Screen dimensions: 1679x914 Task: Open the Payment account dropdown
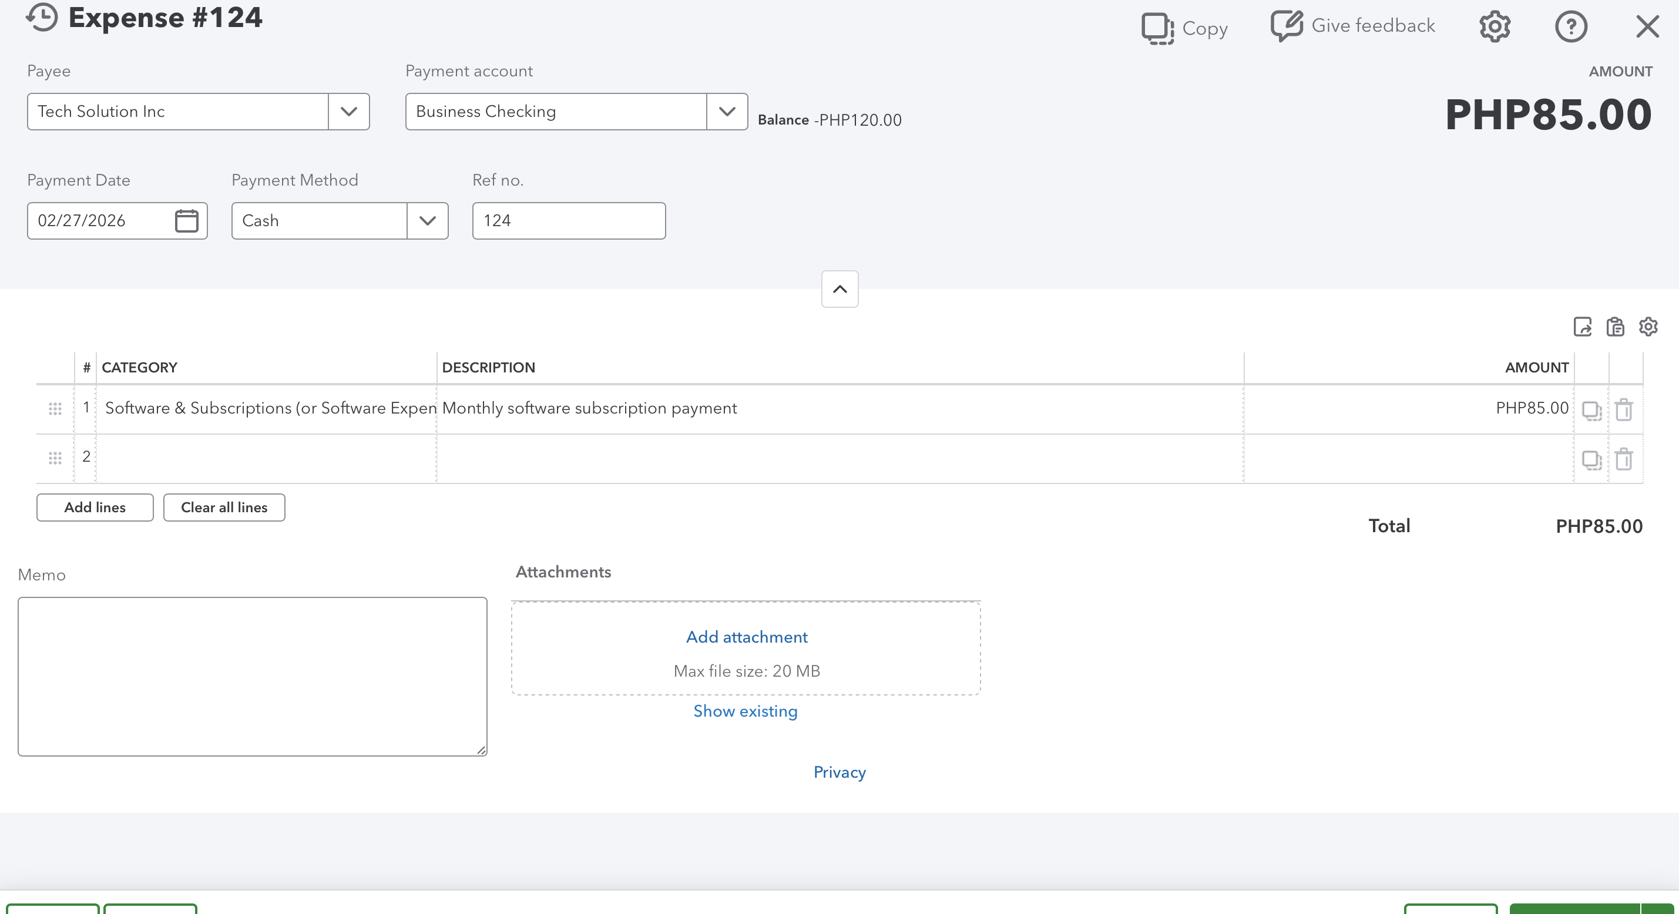pos(727,112)
